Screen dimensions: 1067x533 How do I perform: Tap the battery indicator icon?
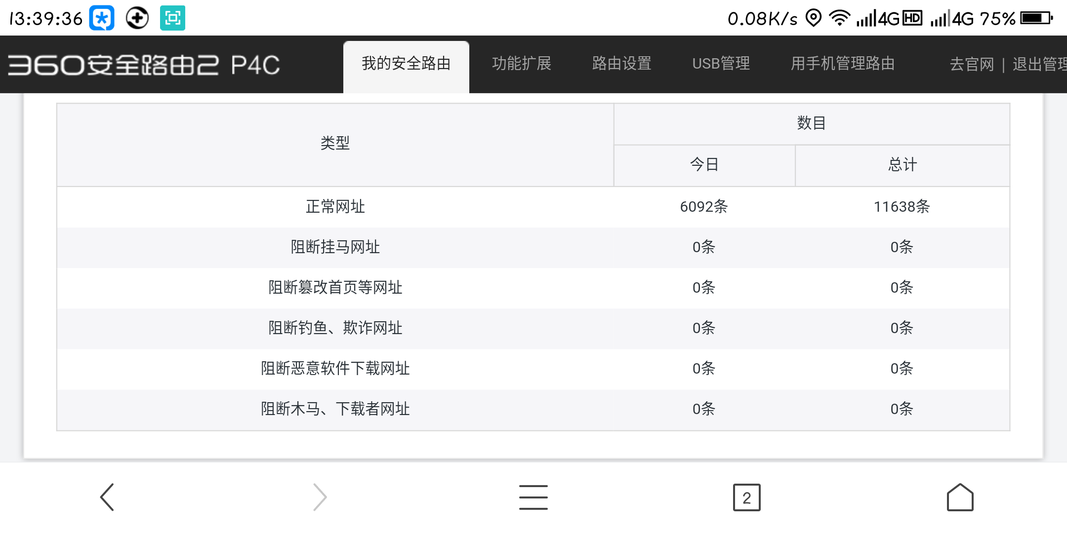click(1037, 18)
